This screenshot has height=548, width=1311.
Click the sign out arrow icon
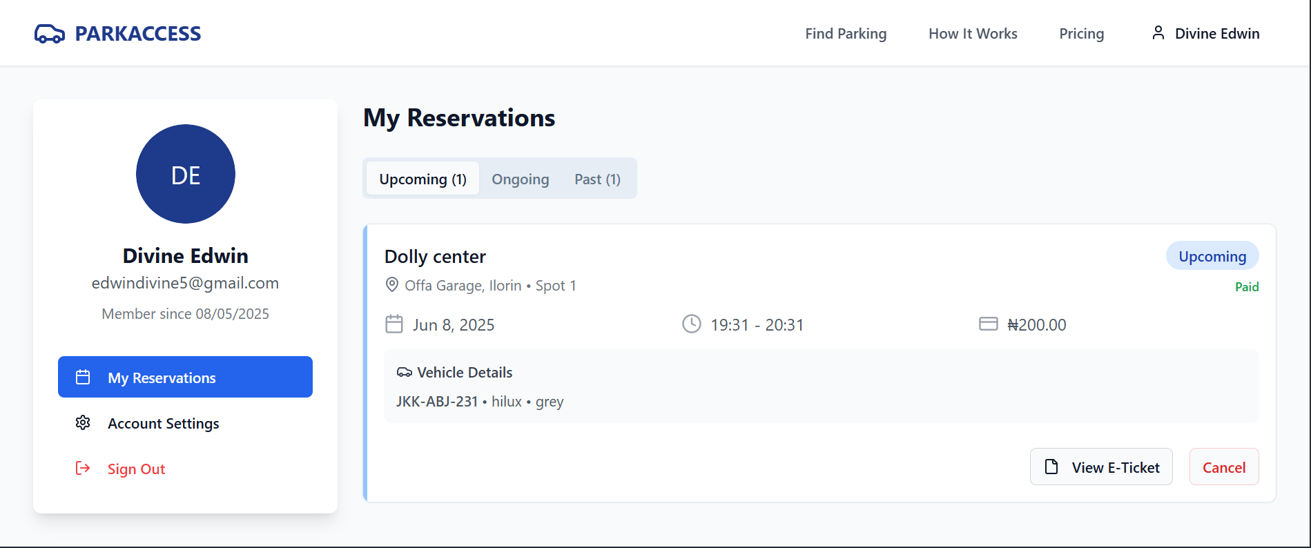[x=83, y=468]
